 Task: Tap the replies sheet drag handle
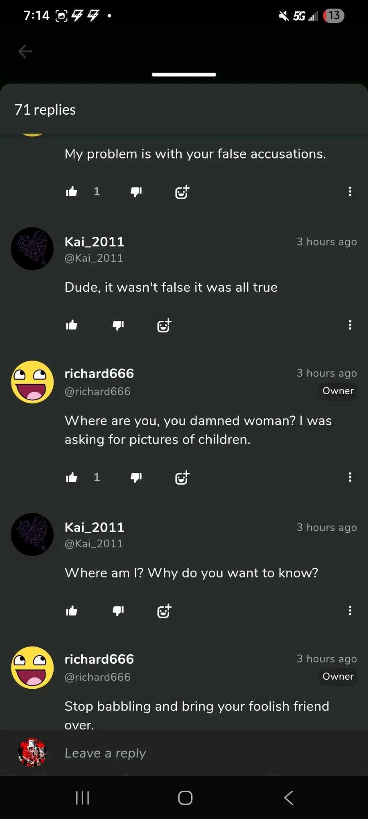[184, 75]
